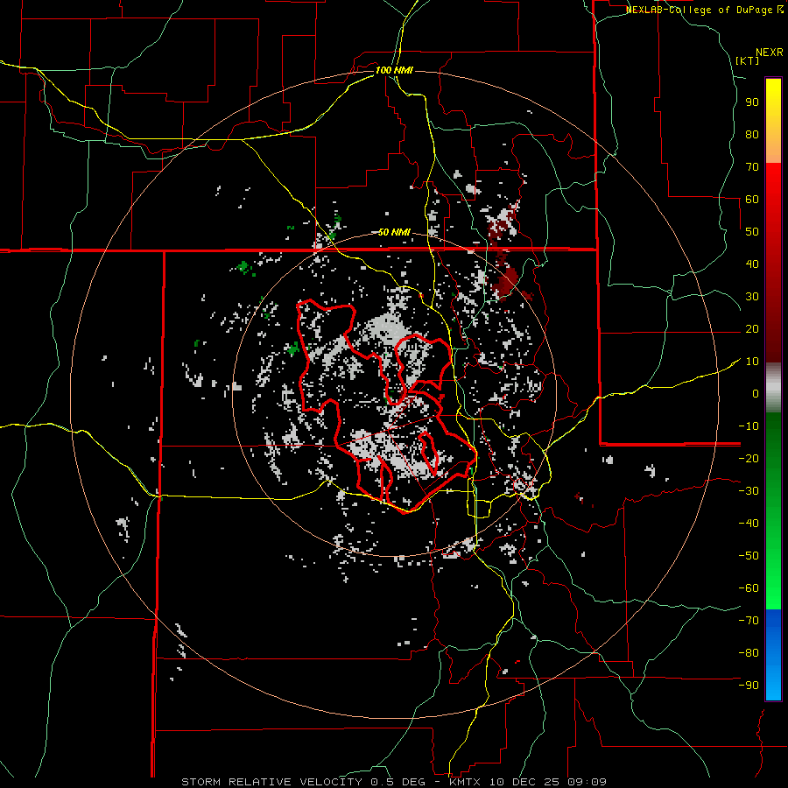Screen dimensions: 788x788
Task: Select the bright green -50 kt legend segment
Action: click(x=773, y=555)
